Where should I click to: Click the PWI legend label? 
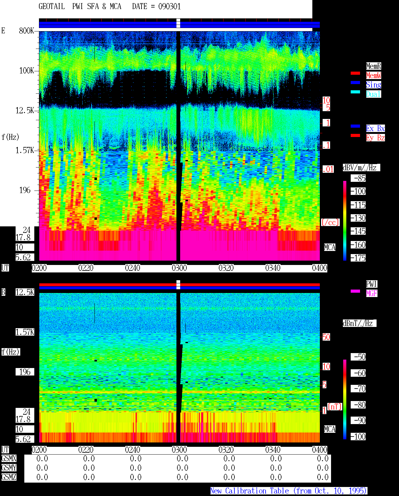(372, 284)
